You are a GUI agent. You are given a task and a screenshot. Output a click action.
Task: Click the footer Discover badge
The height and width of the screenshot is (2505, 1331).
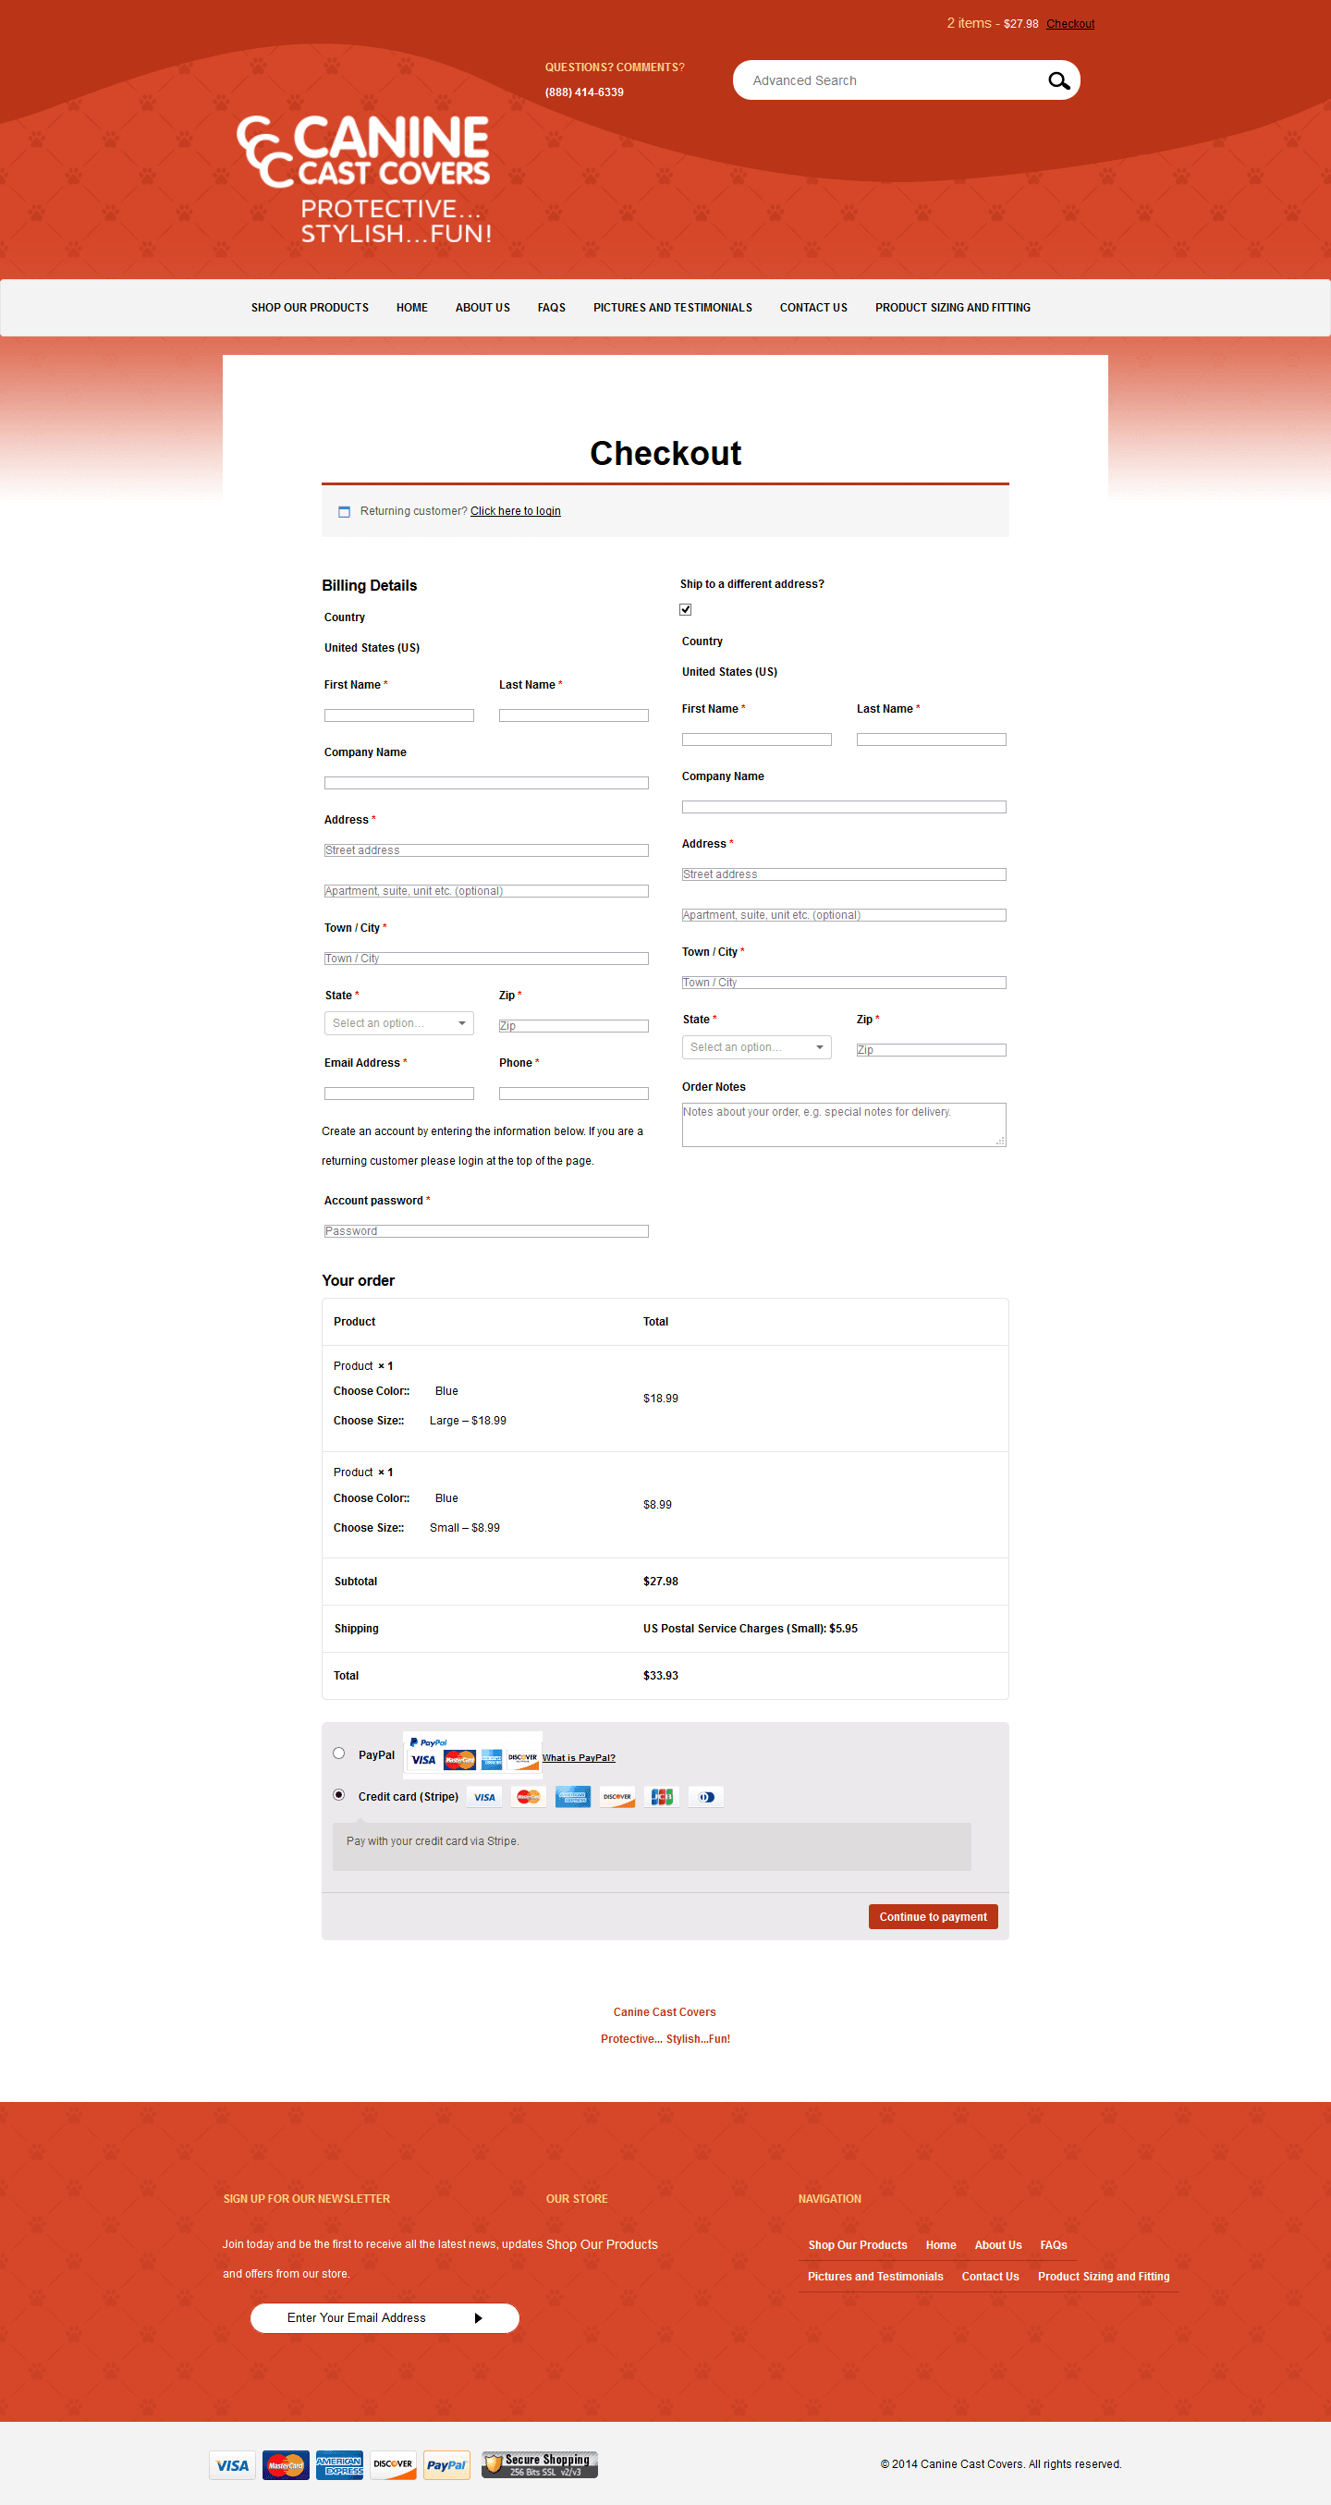393,2465
